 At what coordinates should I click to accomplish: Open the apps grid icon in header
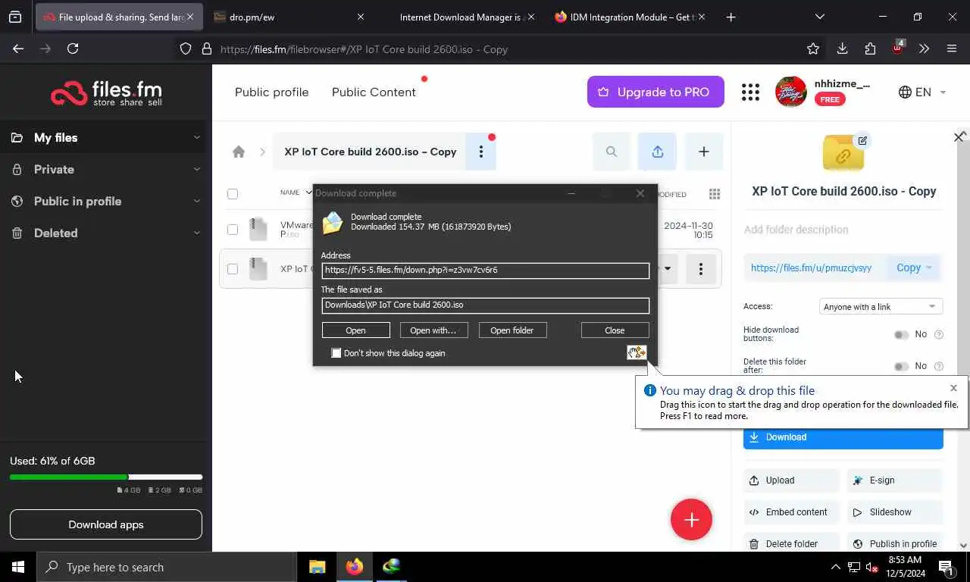point(750,92)
